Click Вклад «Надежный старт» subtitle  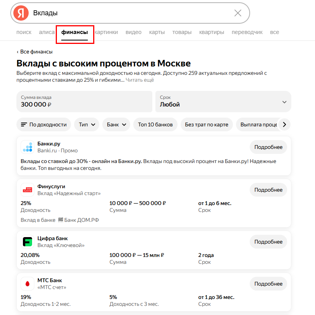pyautogui.click(x=69, y=193)
